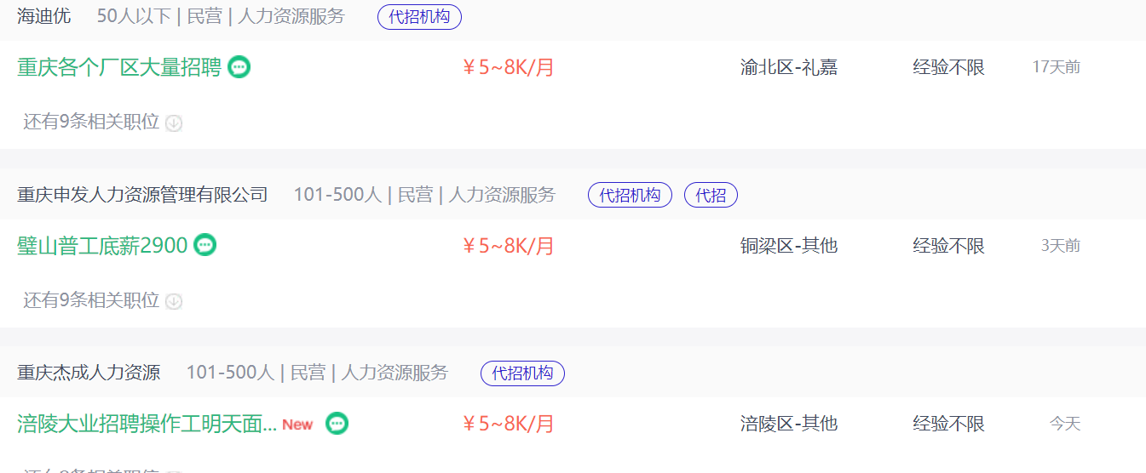
Task: Open job 璧山普工底薪2900
Action: (102, 245)
